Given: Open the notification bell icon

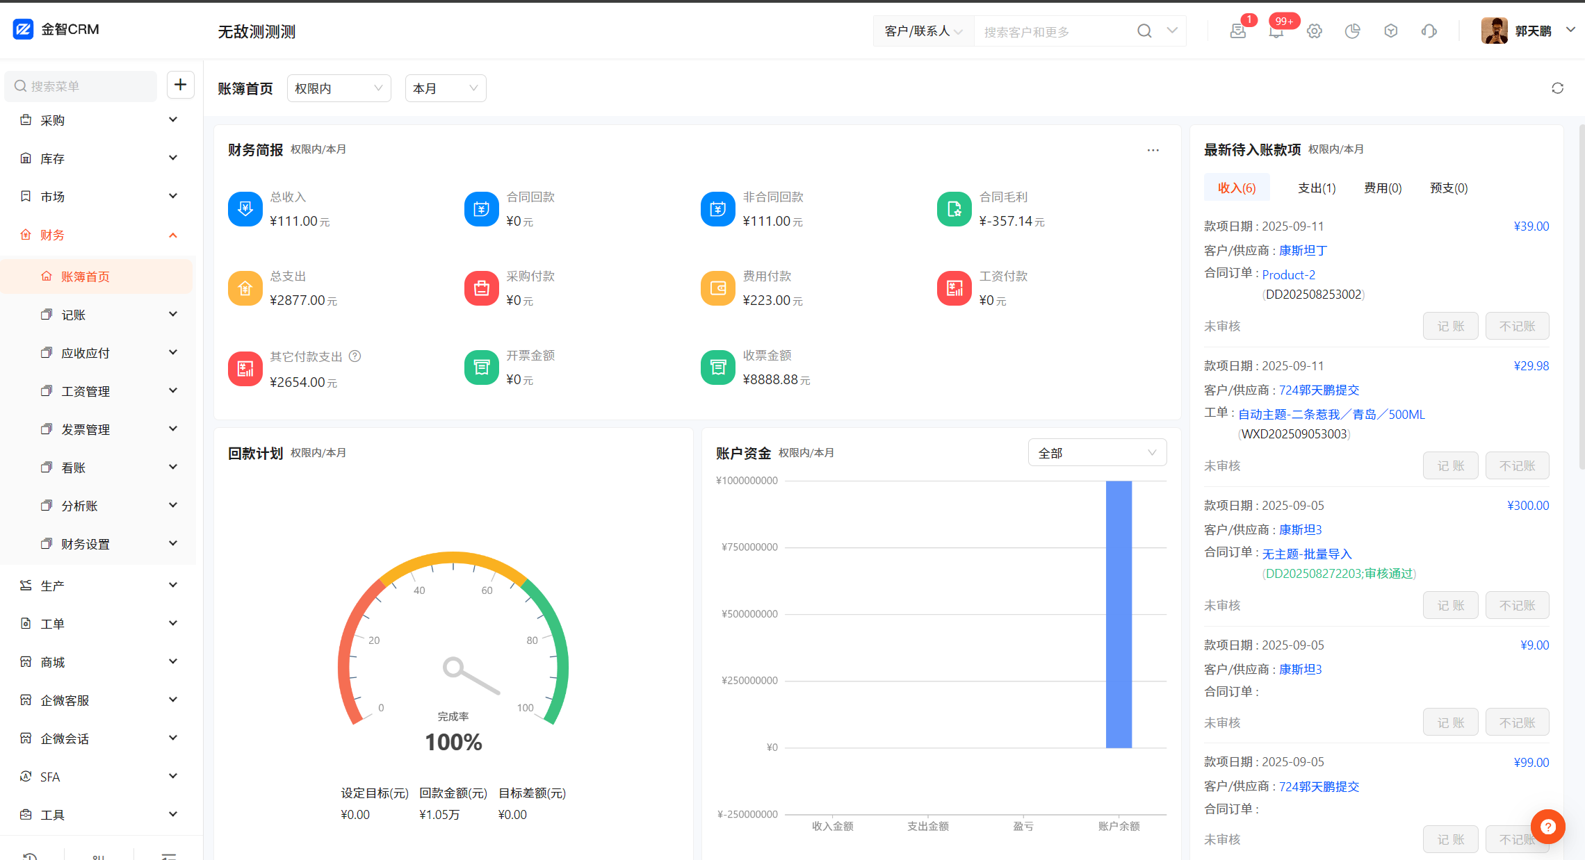Looking at the screenshot, I should point(1276,31).
